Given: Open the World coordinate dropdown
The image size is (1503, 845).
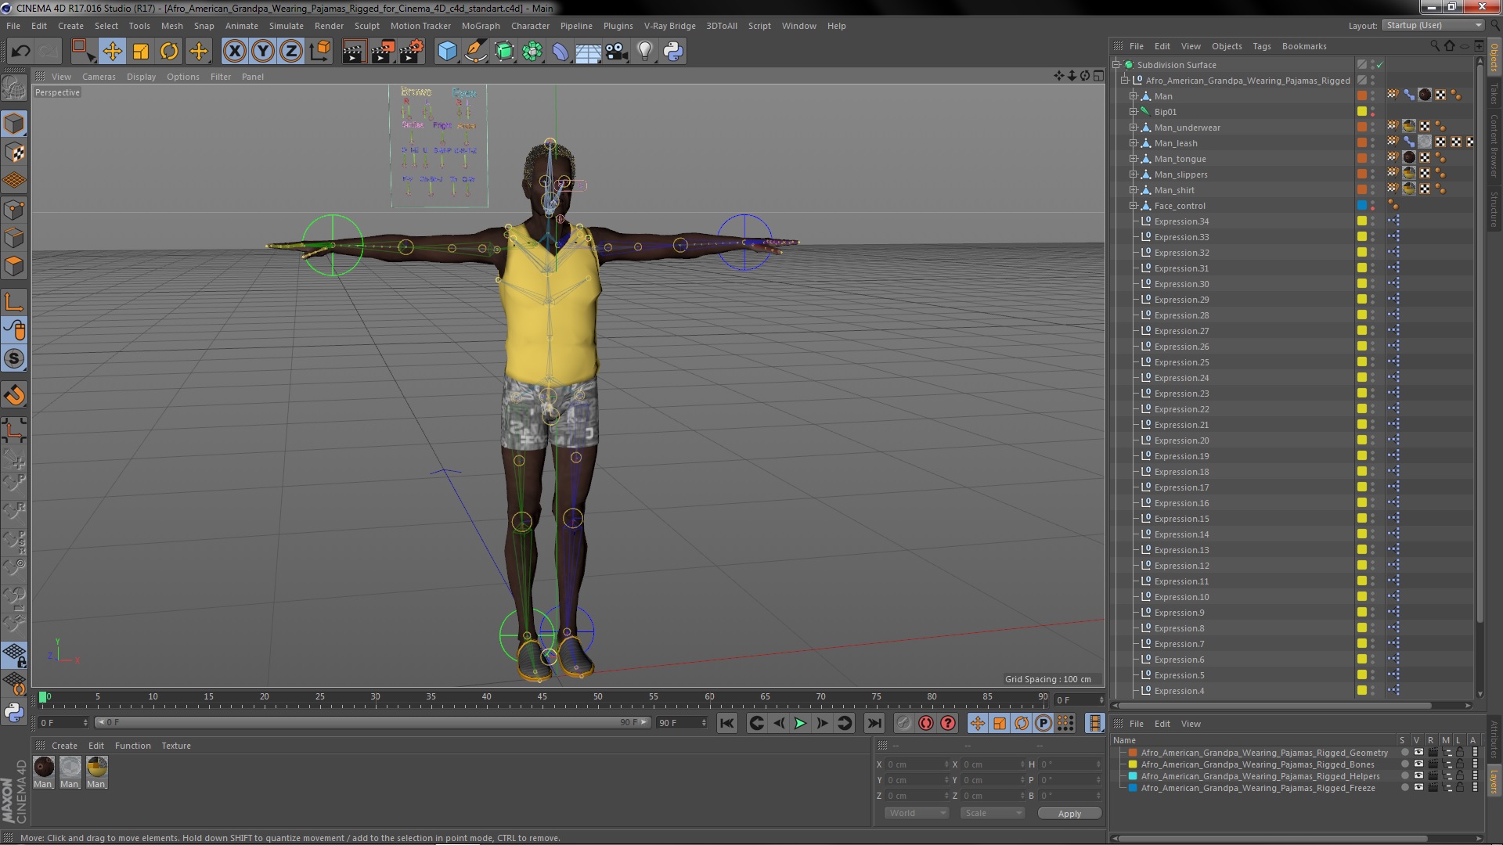Looking at the screenshot, I should point(916,813).
